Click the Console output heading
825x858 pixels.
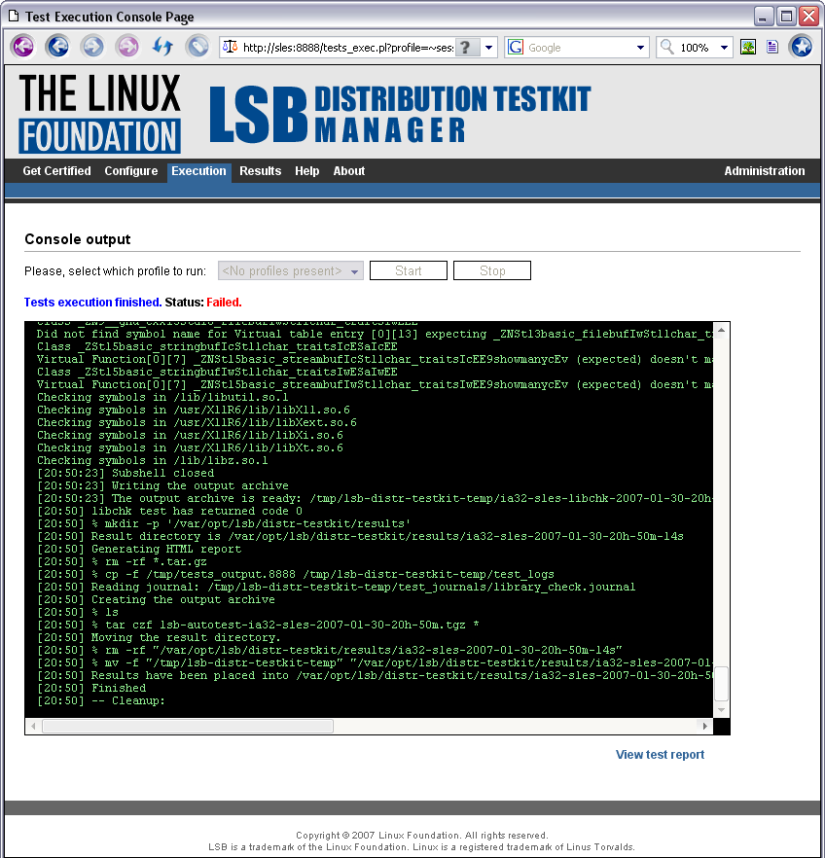pos(78,239)
